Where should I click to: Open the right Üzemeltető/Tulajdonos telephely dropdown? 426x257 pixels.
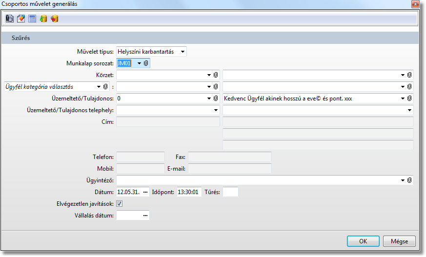(409, 110)
